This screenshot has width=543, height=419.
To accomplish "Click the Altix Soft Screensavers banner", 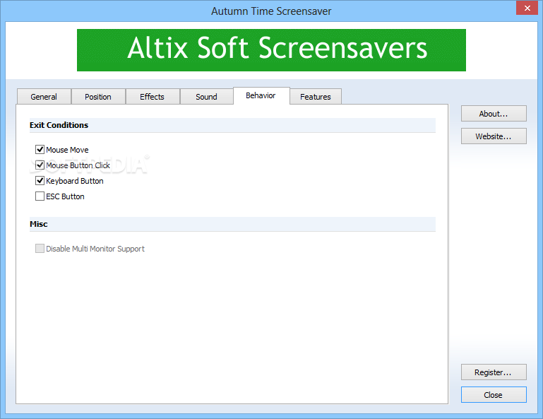I will (x=271, y=50).
